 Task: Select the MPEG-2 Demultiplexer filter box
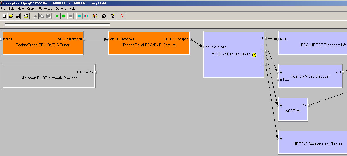tap(234, 54)
